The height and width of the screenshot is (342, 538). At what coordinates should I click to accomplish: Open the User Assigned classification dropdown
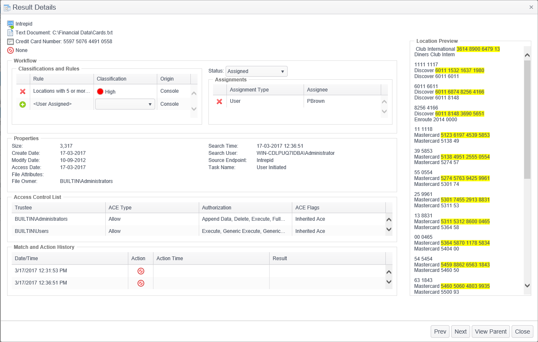[x=125, y=104]
